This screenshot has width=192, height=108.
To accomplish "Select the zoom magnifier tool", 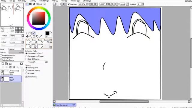I will [x=31, y=36].
